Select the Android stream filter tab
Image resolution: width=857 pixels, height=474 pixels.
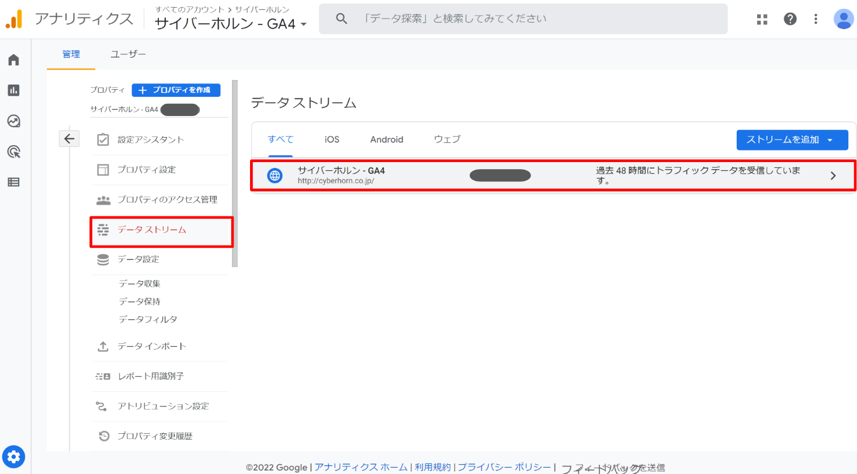click(387, 139)
